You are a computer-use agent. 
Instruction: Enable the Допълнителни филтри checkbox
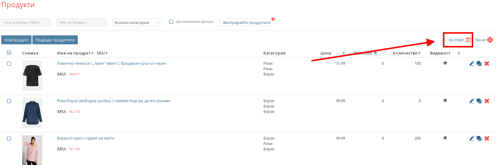pyautogui.click(x=171, y=22)
